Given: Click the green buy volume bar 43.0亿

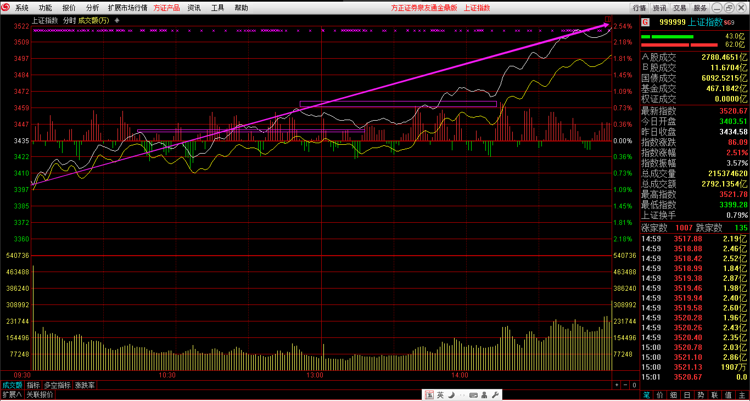Looking at the screenshot, I should [667, 37].
